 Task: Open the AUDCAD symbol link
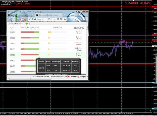(x=12, y=72)
